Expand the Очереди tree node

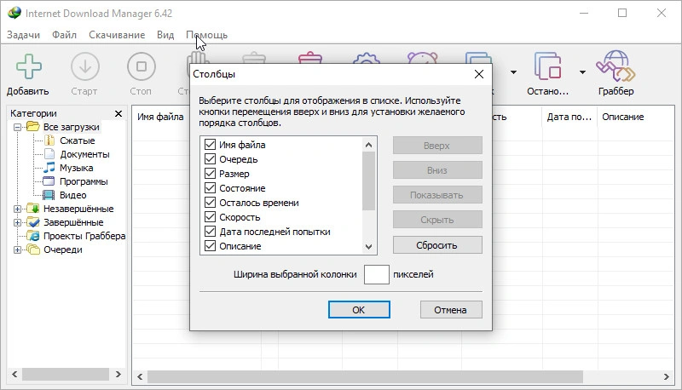18,249
